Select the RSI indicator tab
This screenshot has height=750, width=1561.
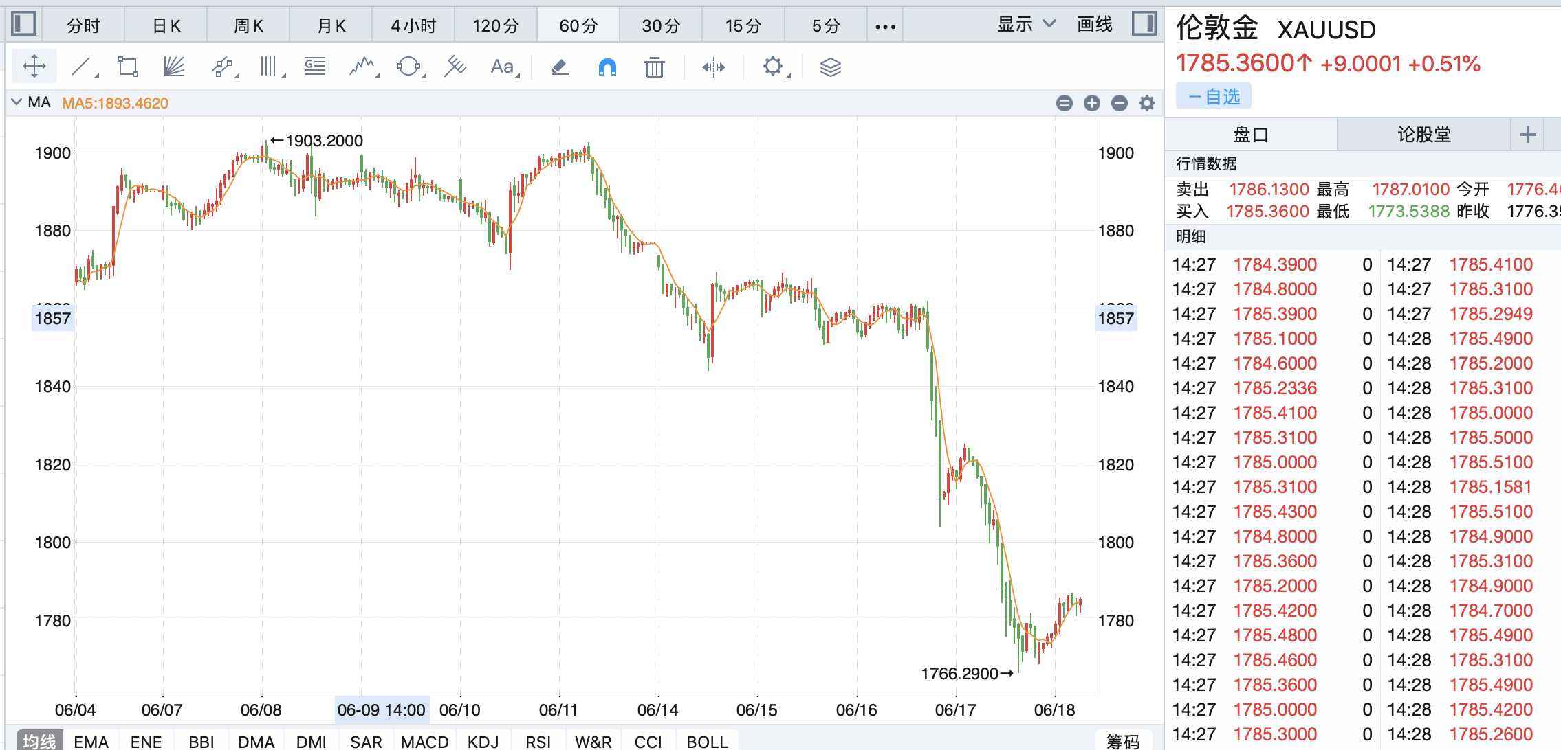tap(538, 741)
